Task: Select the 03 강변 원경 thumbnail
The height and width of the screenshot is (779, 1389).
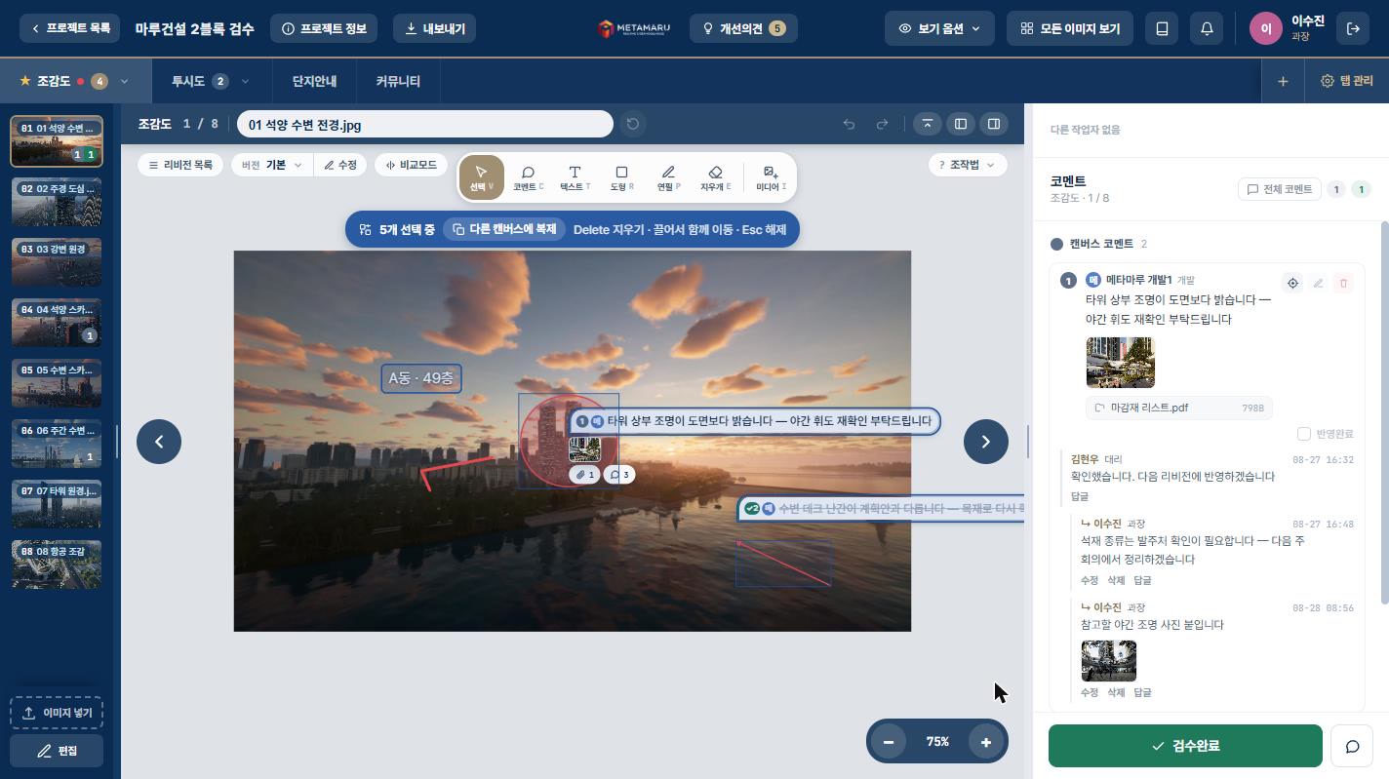Action: (57, 262)
